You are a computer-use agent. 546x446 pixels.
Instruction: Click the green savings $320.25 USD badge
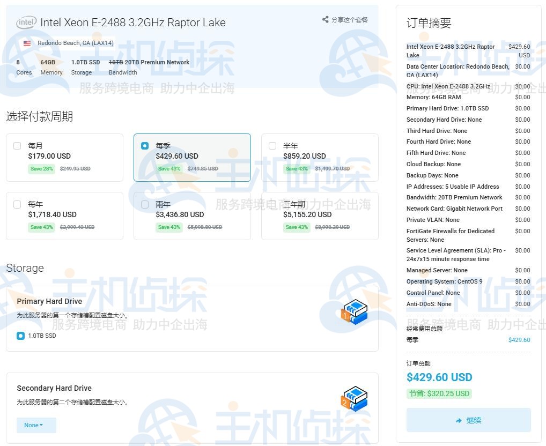[x=439, y=393]
